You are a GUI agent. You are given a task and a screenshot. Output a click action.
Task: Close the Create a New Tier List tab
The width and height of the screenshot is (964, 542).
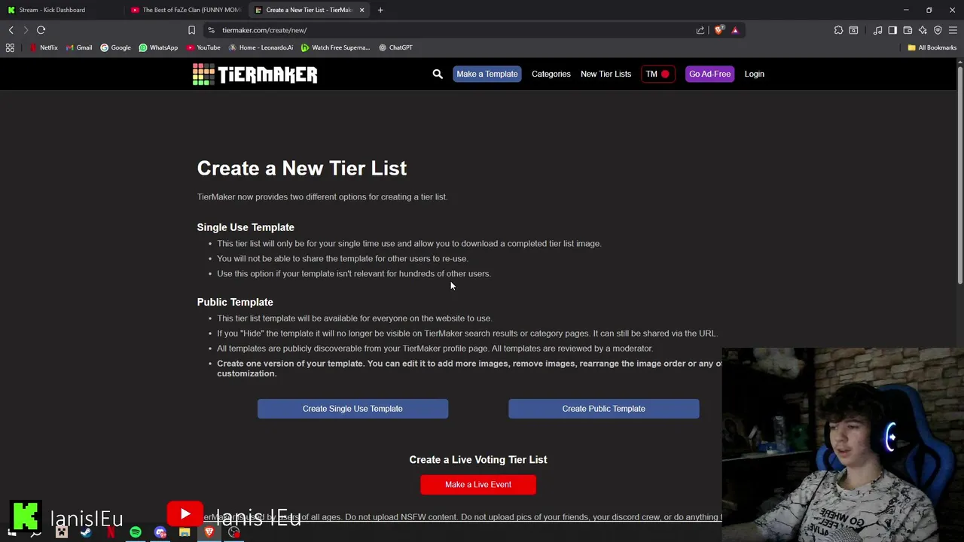point(361,10)
